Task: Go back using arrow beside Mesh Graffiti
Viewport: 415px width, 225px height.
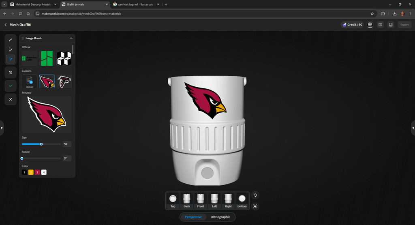Action: 6,25
